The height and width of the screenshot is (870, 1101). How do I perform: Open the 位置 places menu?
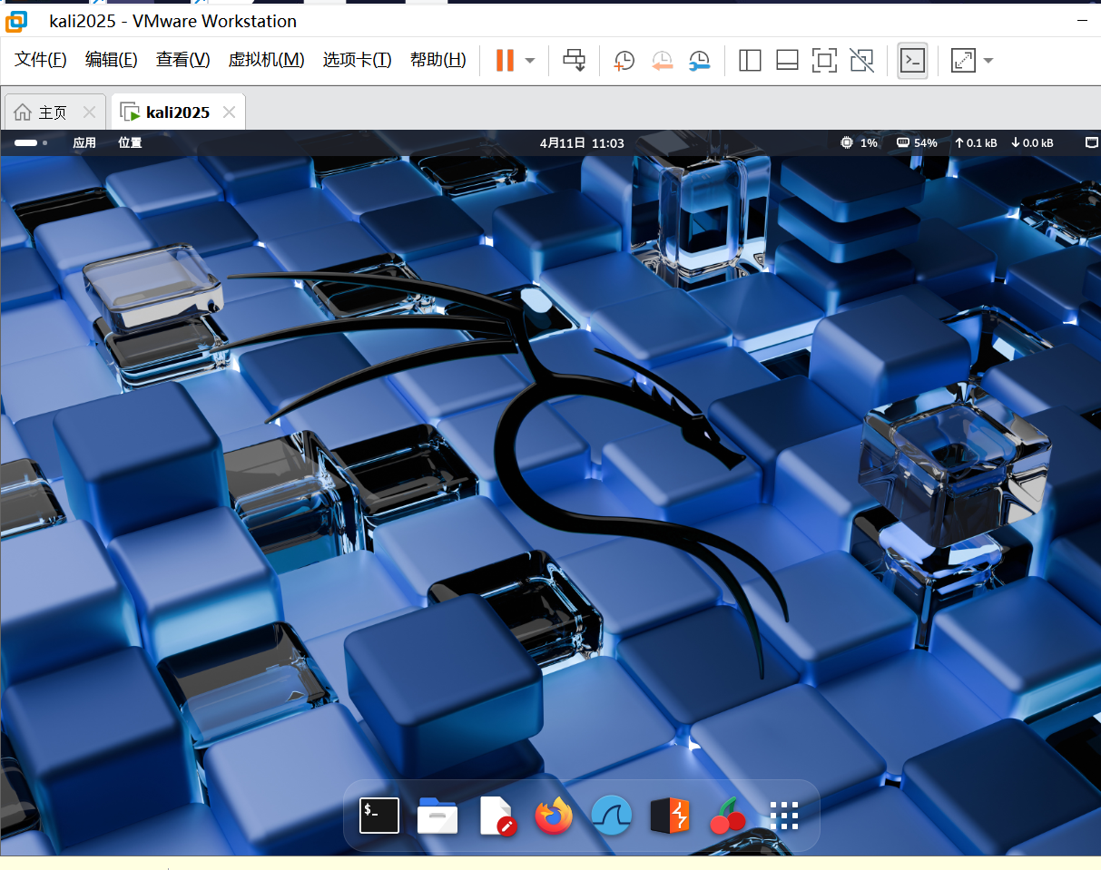point(130,142)
